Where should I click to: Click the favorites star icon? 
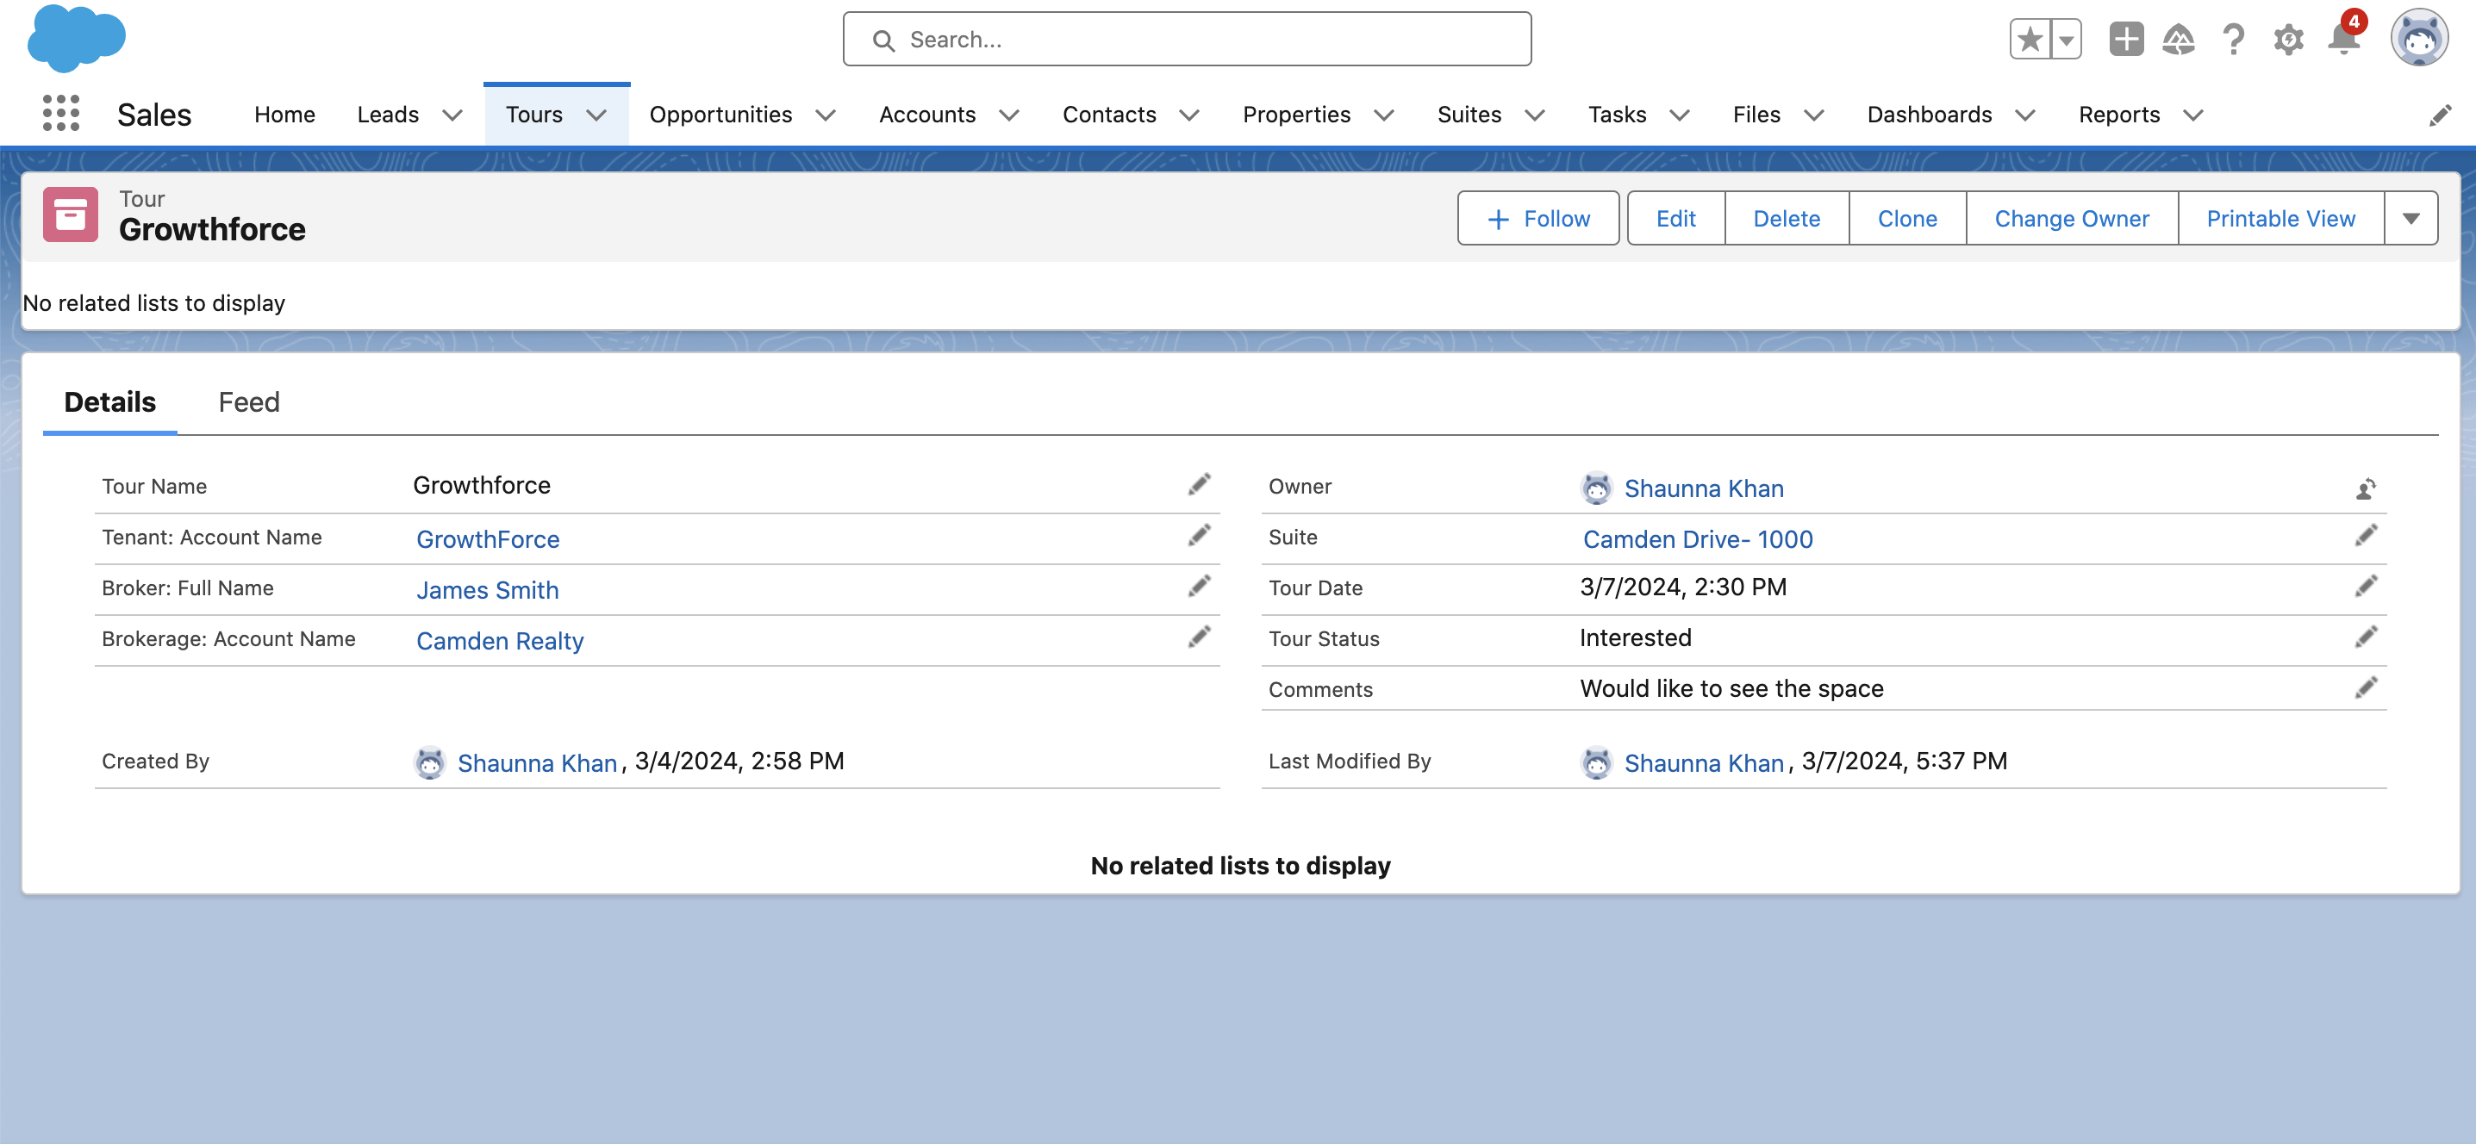click(x=2030, y=40)
